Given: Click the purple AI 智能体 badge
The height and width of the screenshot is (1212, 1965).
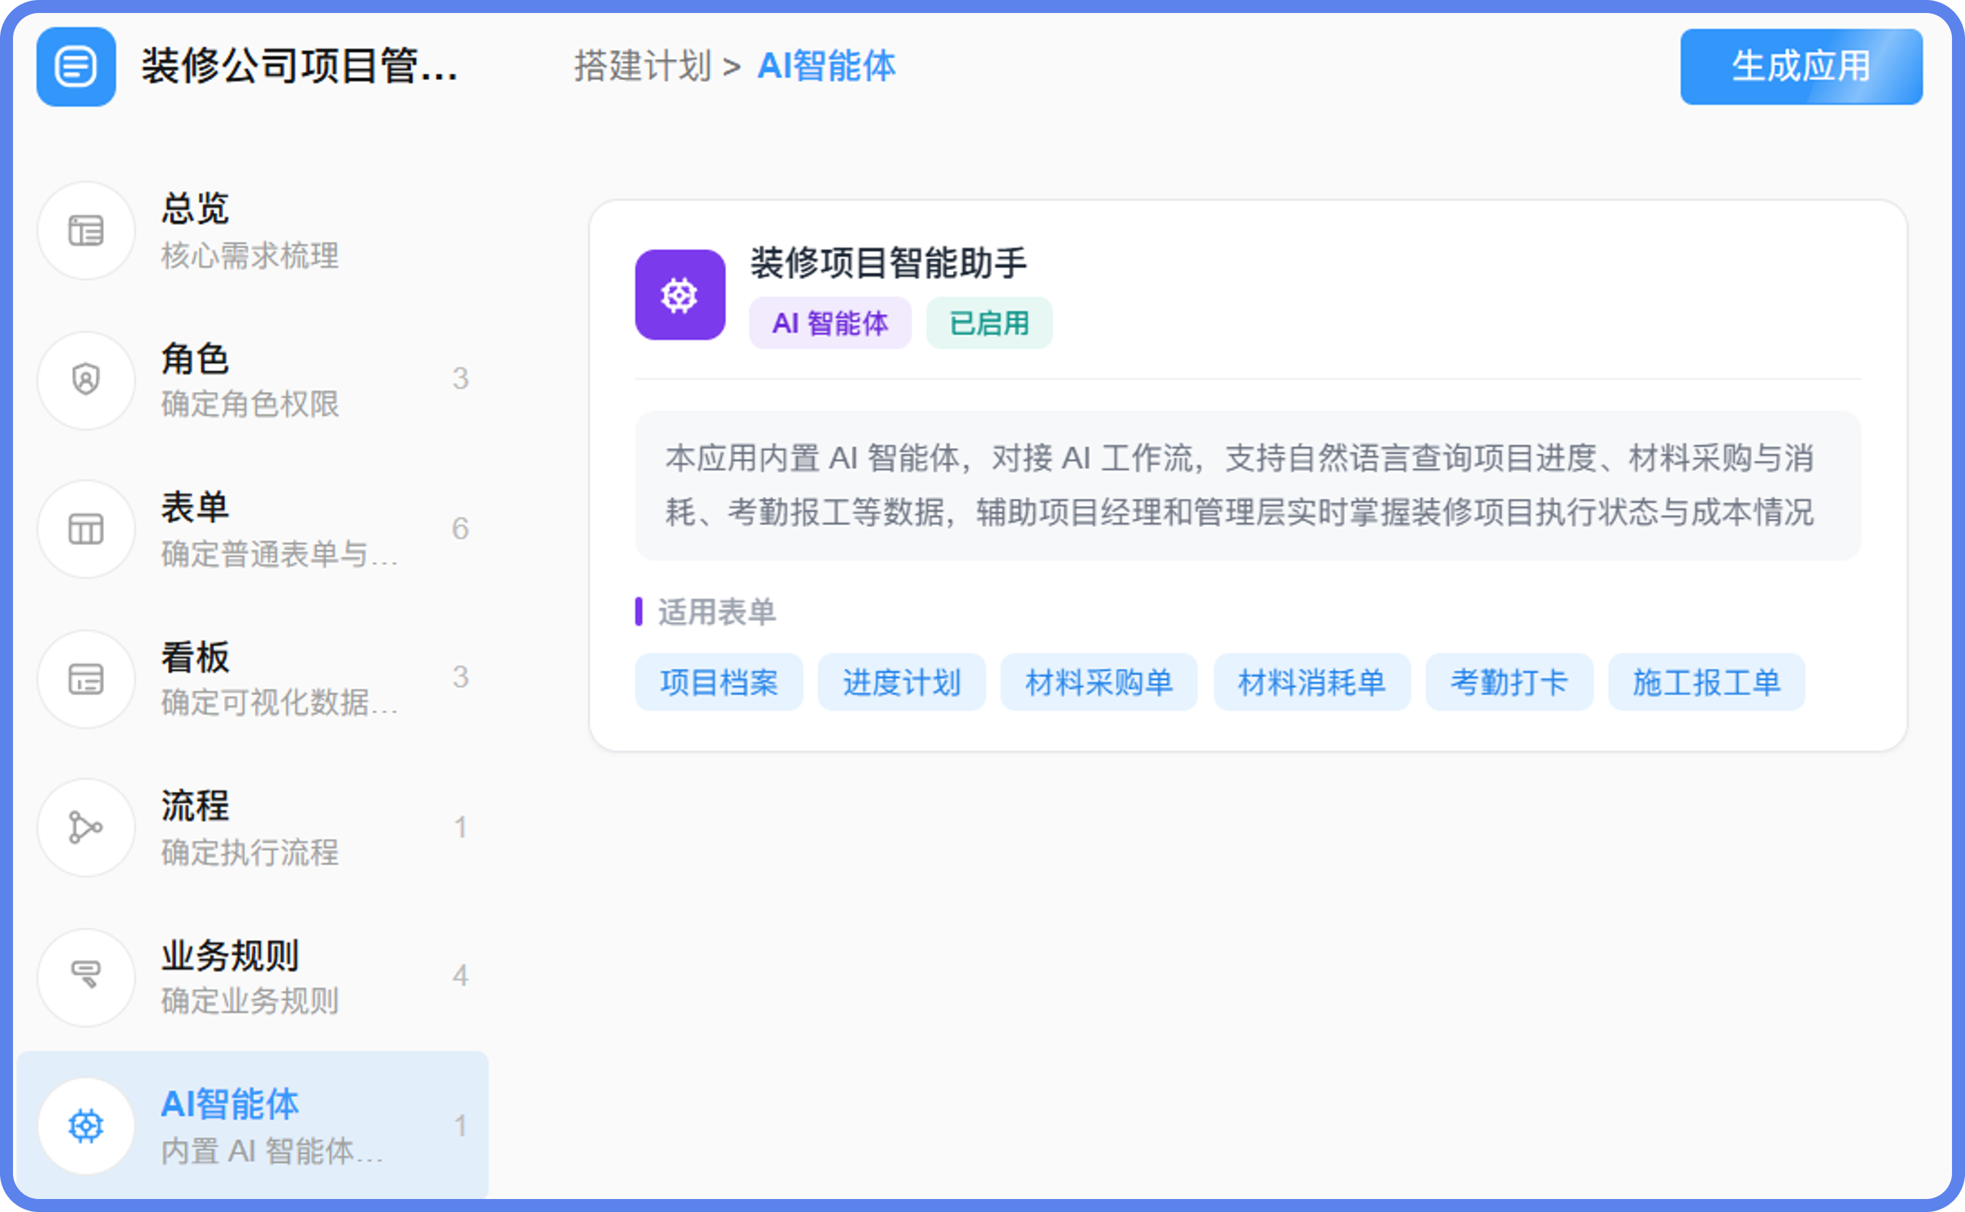Looking at the screenshot, I should point(829,323).
